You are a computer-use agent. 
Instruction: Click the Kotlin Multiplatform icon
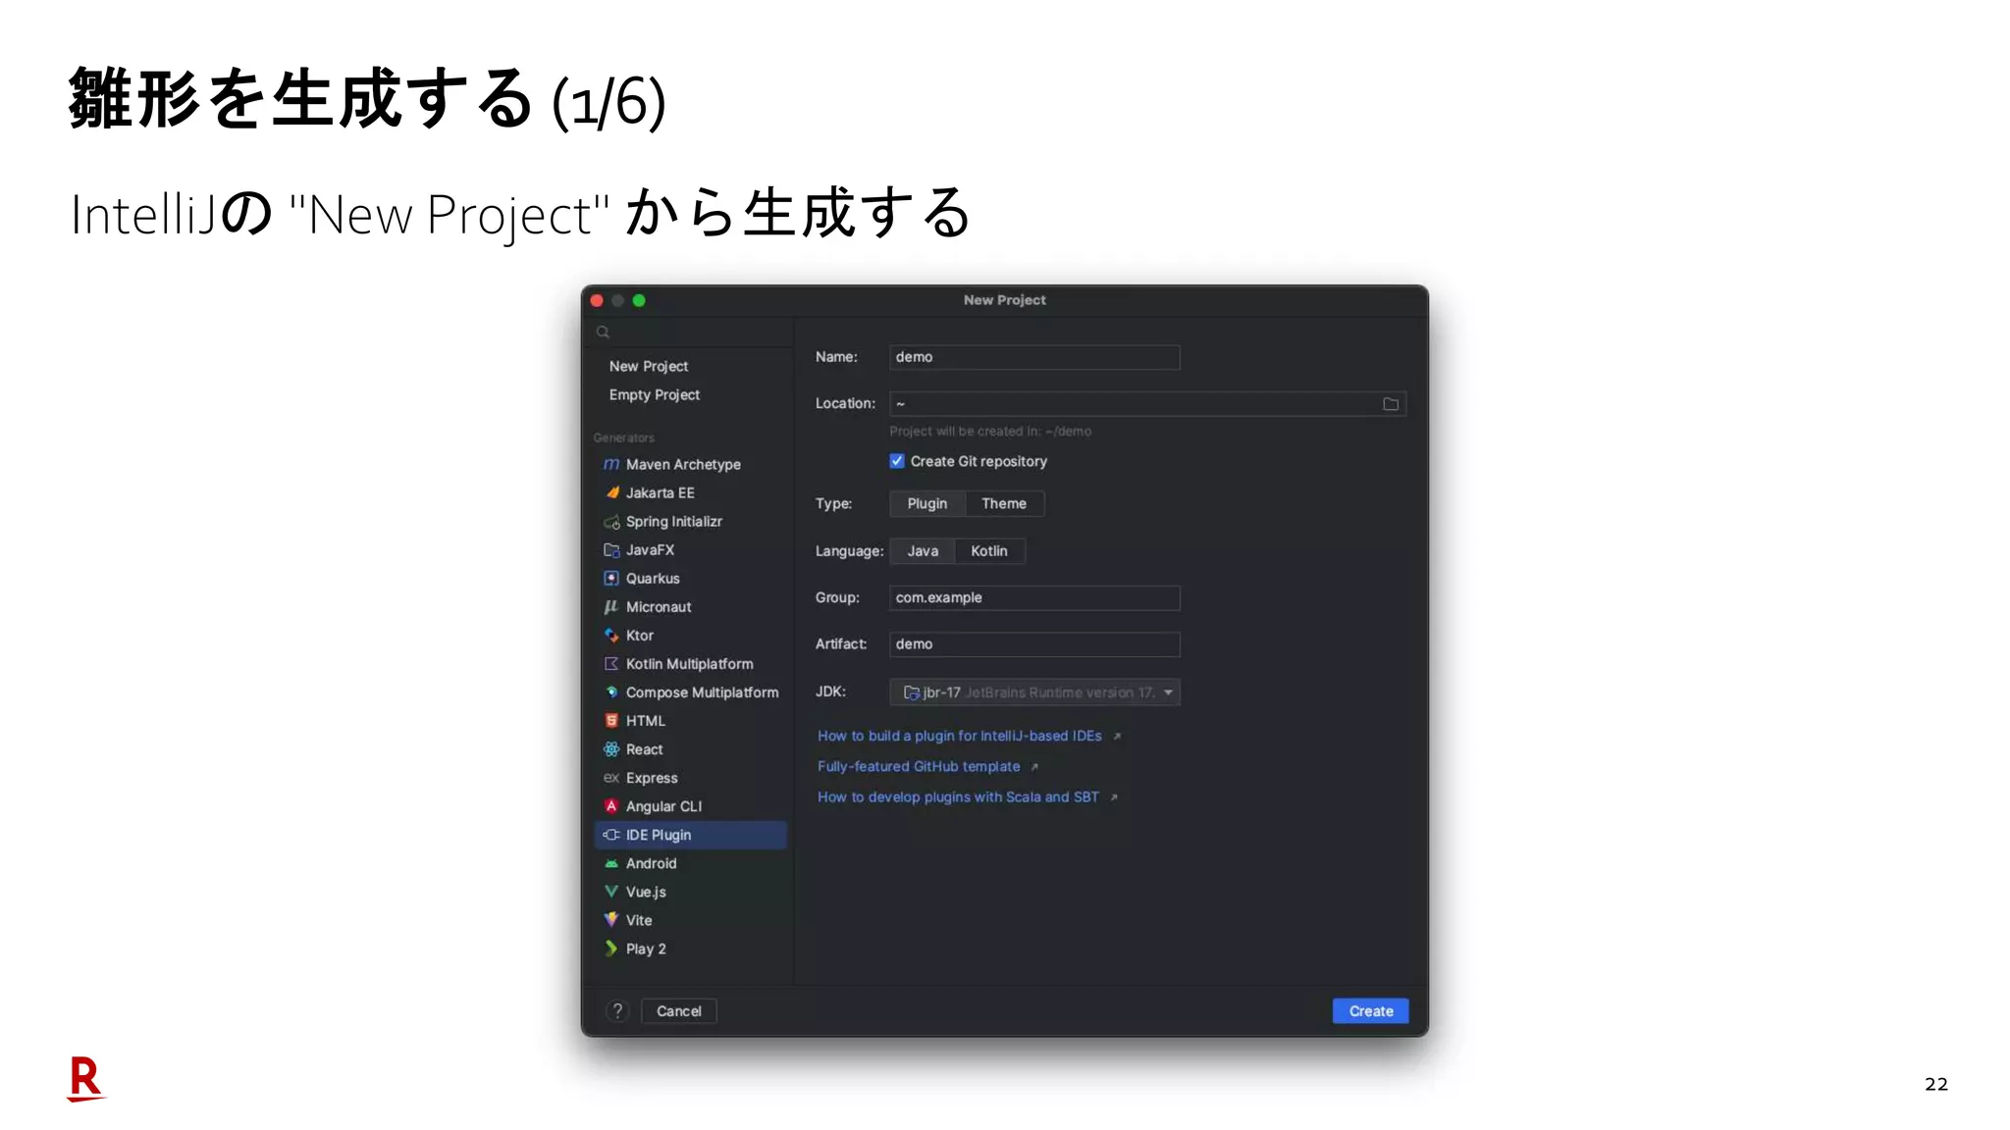[611, 664]
